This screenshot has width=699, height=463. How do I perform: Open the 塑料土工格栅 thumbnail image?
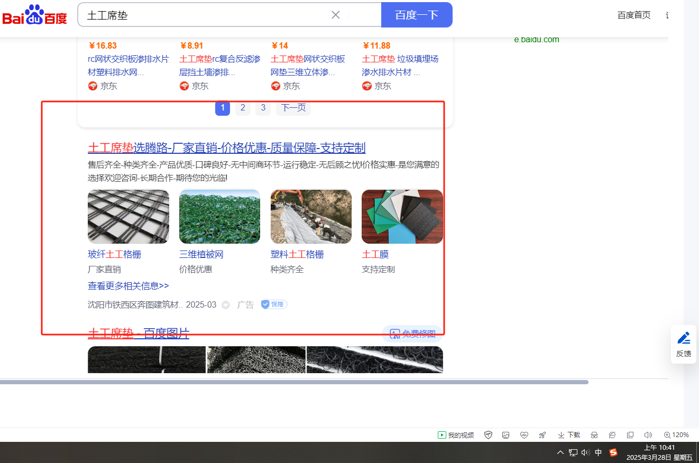pyautogui.click(x=311, y=217)
